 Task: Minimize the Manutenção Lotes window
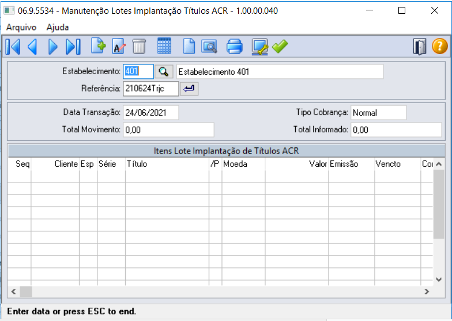[x=369, y=10]
